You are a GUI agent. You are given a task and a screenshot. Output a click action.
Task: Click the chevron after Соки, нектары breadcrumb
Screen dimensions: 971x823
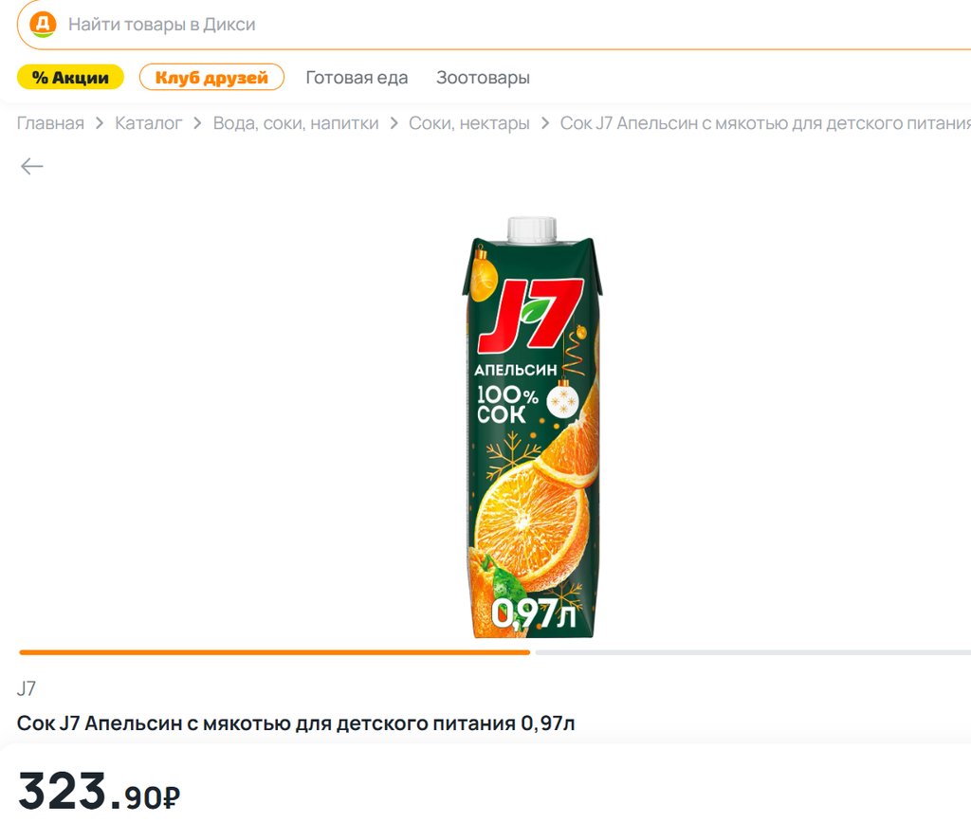(x=545, y=123)
